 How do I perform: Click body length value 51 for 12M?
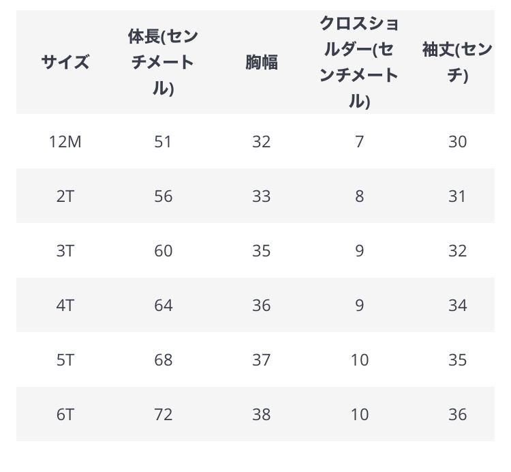(163, 142)
